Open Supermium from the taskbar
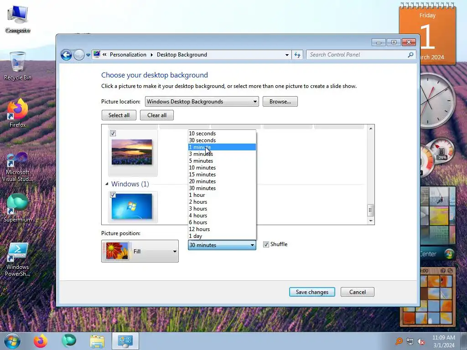 (69, 341)
